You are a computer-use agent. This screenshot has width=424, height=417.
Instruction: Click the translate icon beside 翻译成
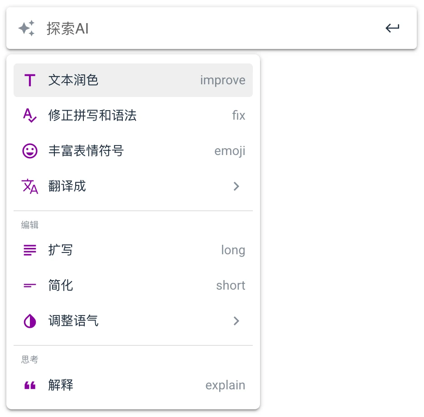tap(30, 186)
